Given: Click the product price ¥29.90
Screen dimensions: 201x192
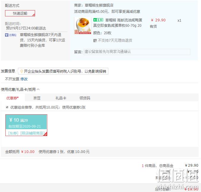Looking at the screenshot, I should click(x=158, y=20).
